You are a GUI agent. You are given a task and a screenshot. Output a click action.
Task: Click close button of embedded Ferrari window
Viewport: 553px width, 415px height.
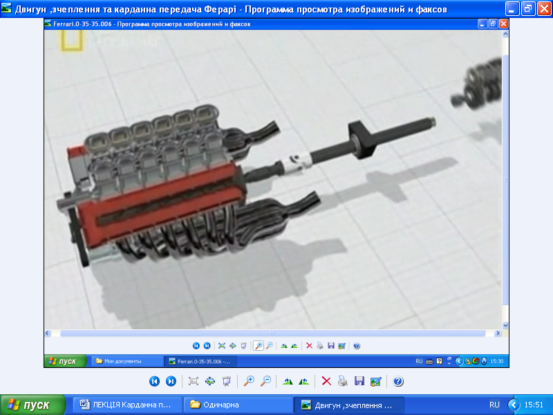pos(504,24)
